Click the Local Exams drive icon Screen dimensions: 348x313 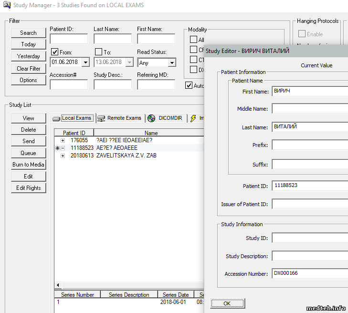(x=56, y=118)
